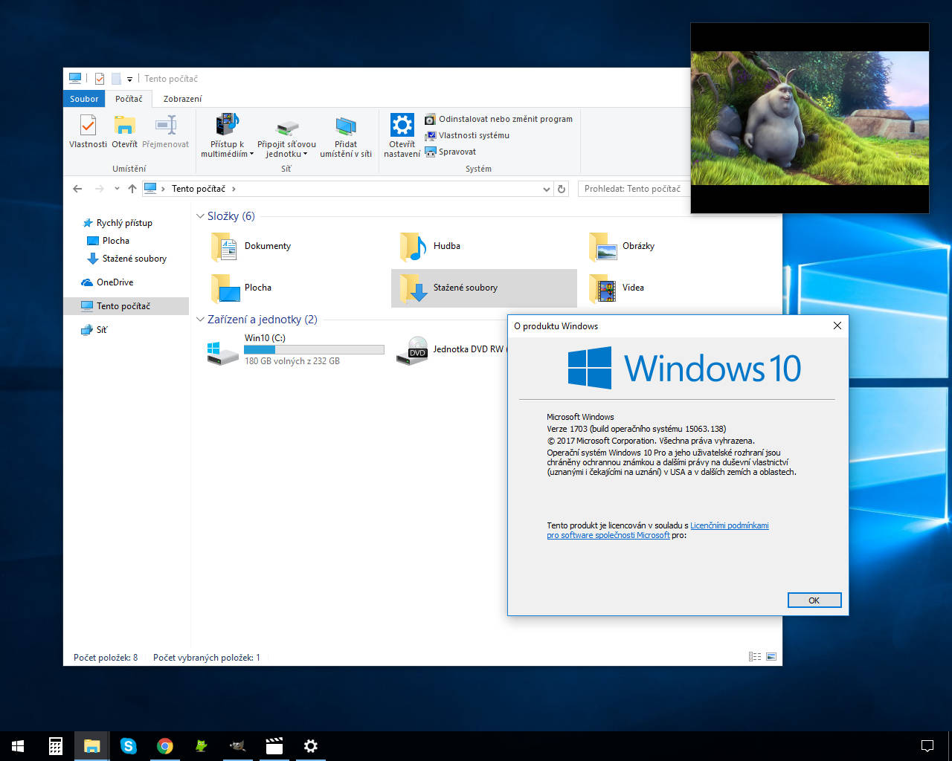Open Quick Access Toolbar customize dropdown
This screenshot has width=952, height=761.
(x=129, y=79)
